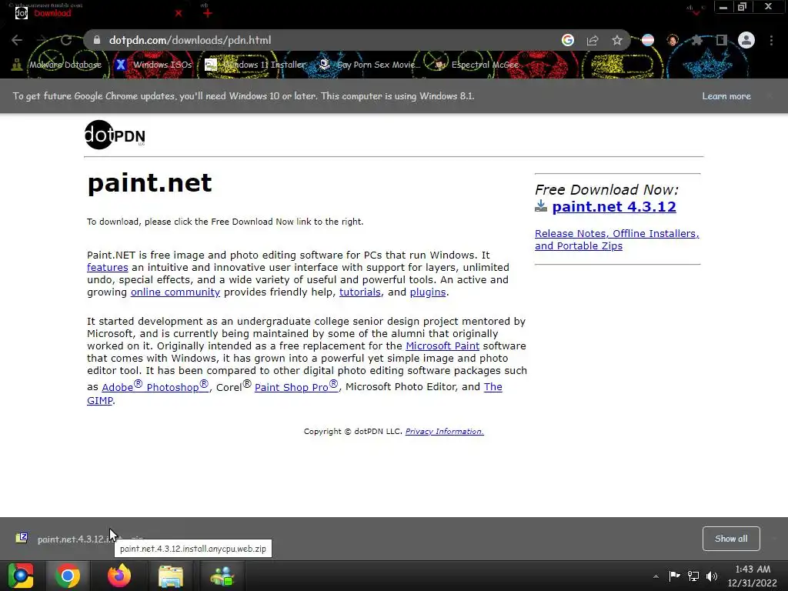Open Chrome's three-dot menu
The image size is (788, 591).
(771, 40)
